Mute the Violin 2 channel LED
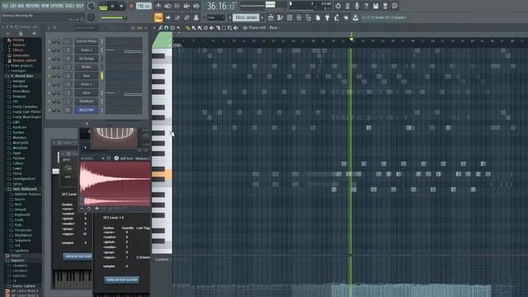This screenshot has width=528, height=297. point(49,84)
